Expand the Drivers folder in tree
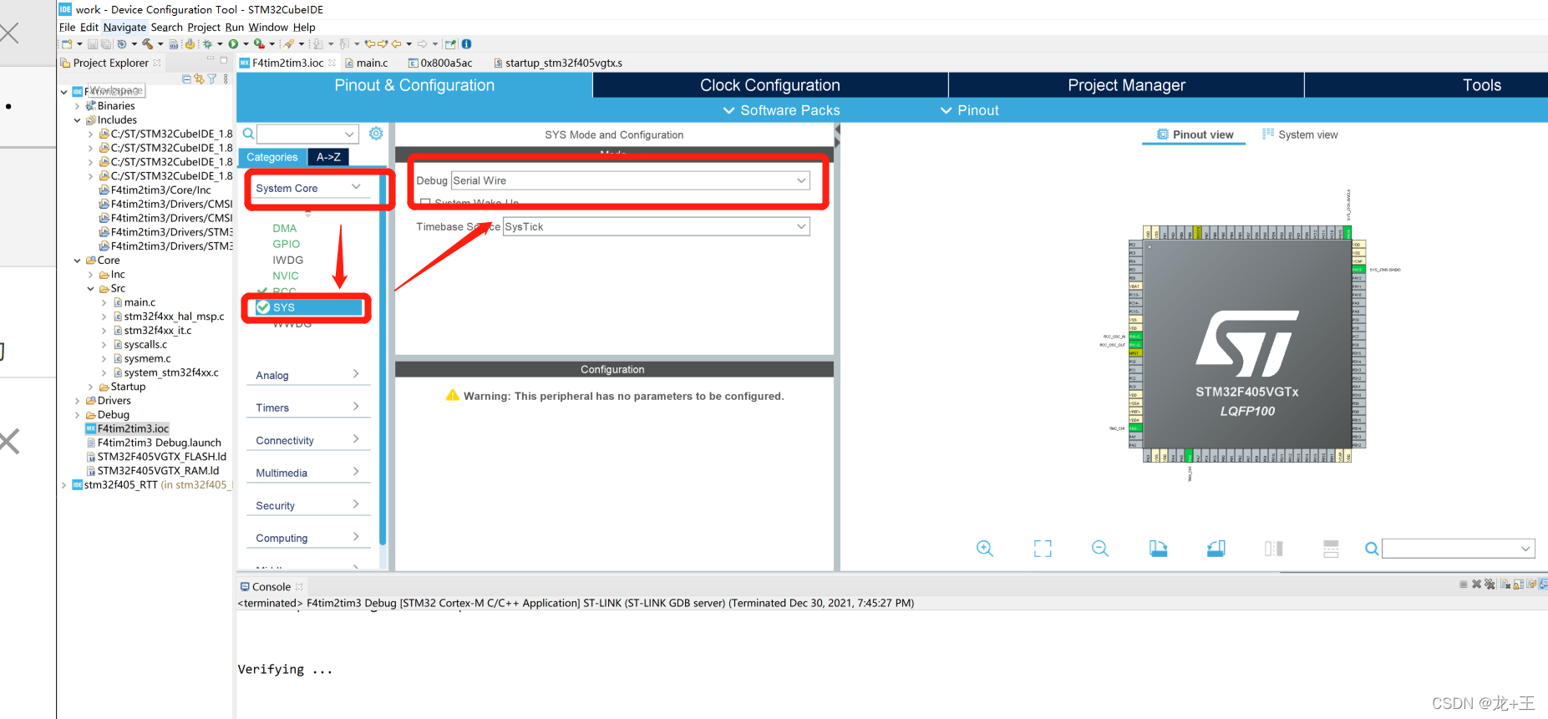1548x719 pixels. [78, 401]
